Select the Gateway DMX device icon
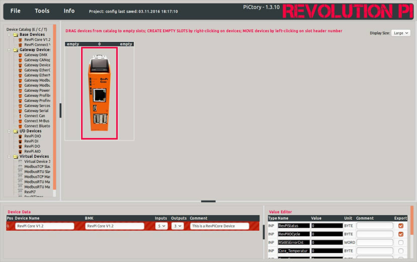417x262 pixels. pyautogui.click(x=20, y=55)
